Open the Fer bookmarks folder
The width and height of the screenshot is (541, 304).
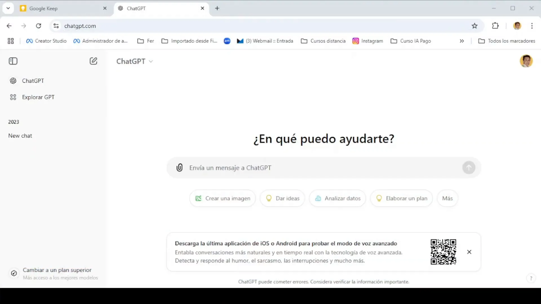(x=146, y=41)
